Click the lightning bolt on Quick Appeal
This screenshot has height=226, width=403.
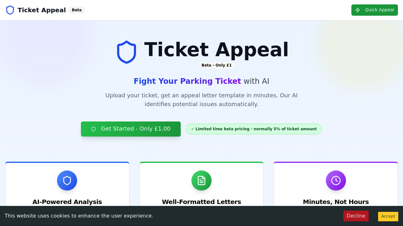click(x=358, y=10)
